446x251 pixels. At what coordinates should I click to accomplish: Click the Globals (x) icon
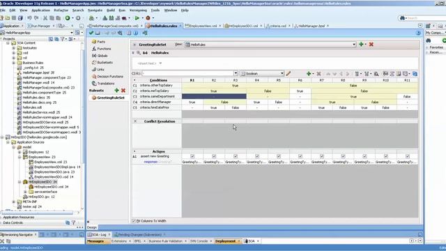(94, 56)
